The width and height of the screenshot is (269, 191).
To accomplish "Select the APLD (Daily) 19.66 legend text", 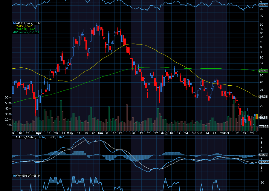I will click(28, 23).
